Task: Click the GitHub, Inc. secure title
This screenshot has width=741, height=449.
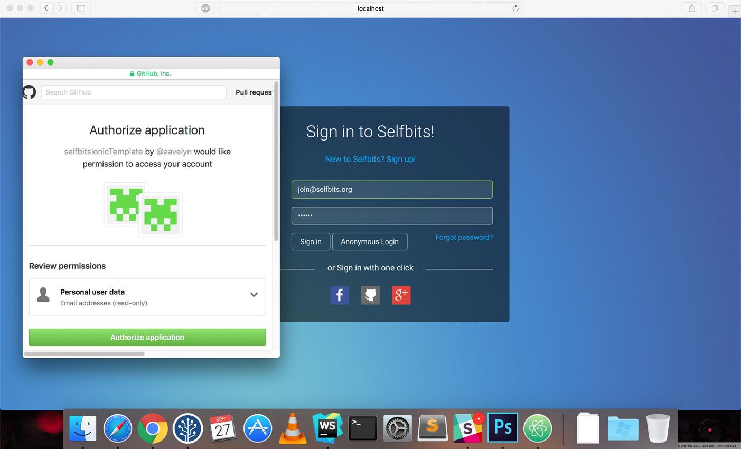Action: pos(151,73)
